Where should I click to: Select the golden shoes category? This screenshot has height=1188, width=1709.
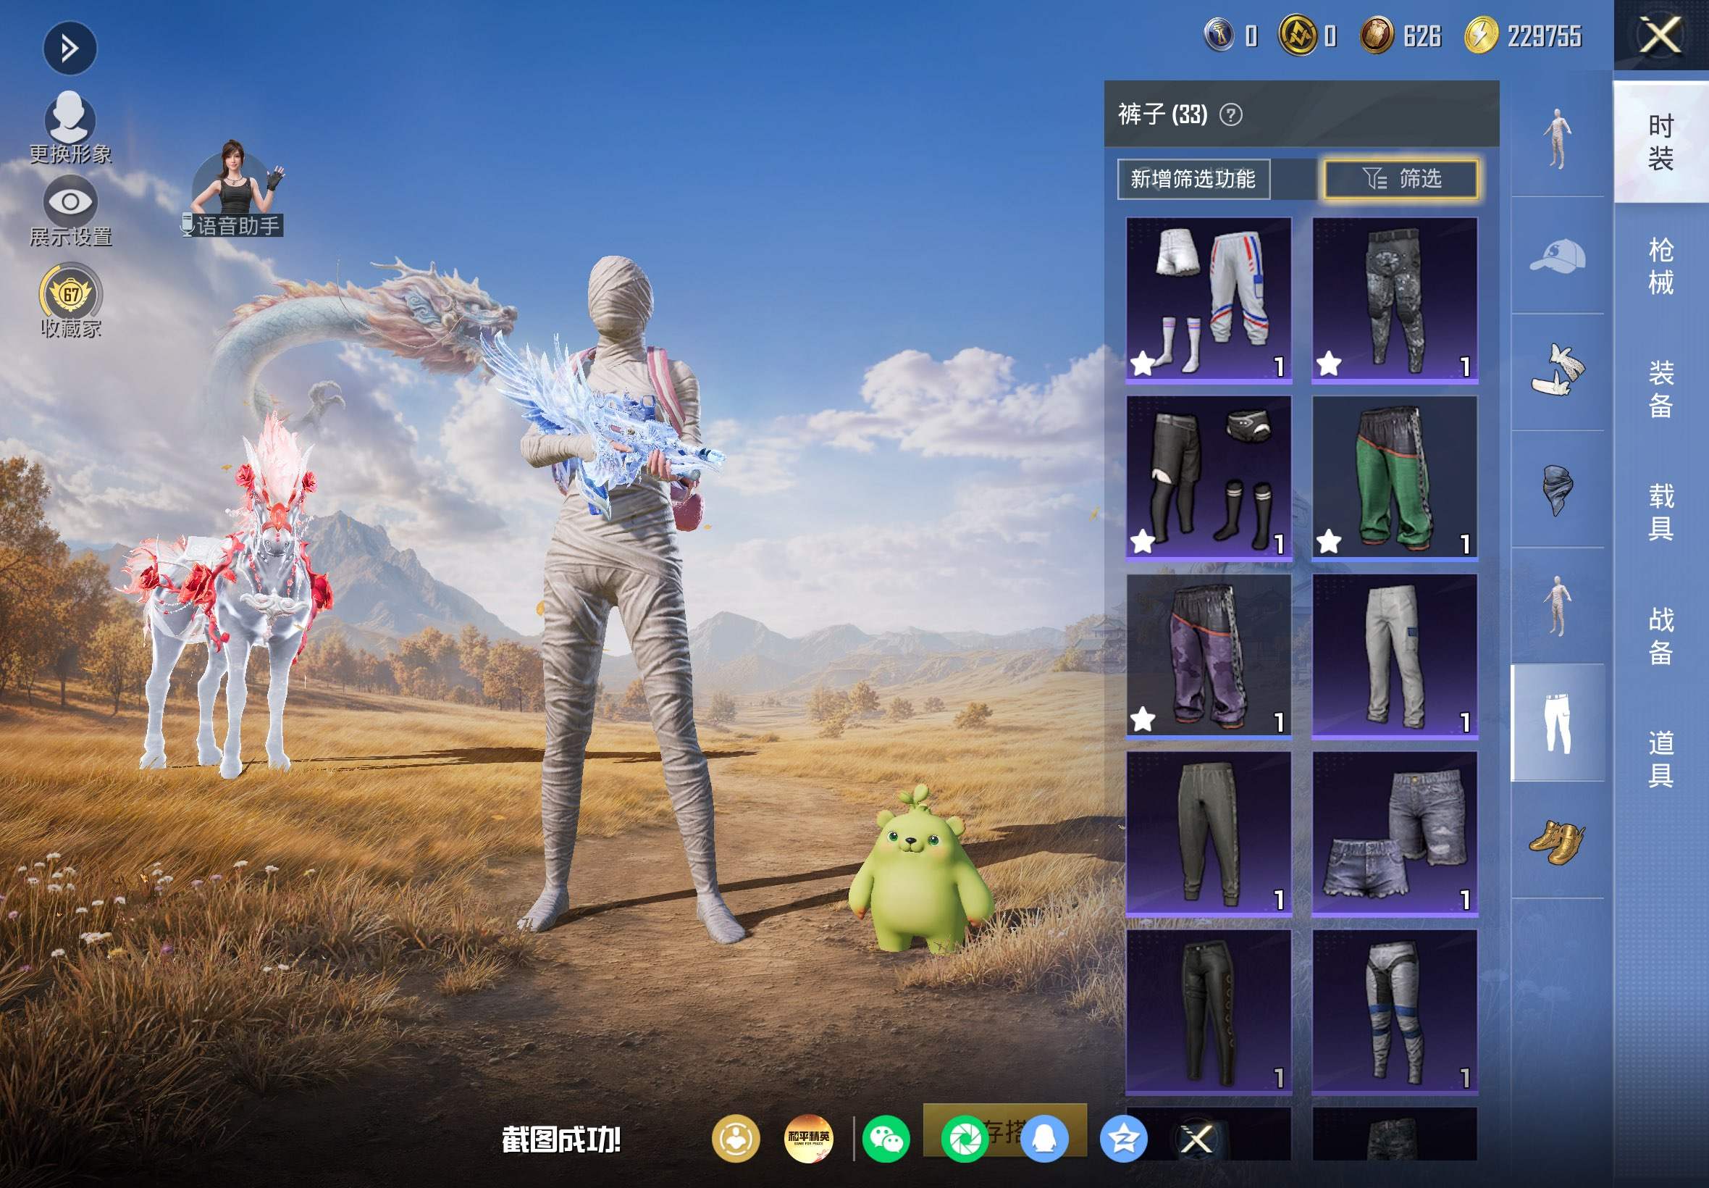(1557, 840)
